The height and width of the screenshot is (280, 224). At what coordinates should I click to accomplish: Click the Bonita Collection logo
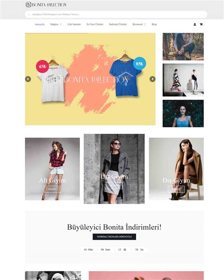pyautogui.click(x=46, y=5)
